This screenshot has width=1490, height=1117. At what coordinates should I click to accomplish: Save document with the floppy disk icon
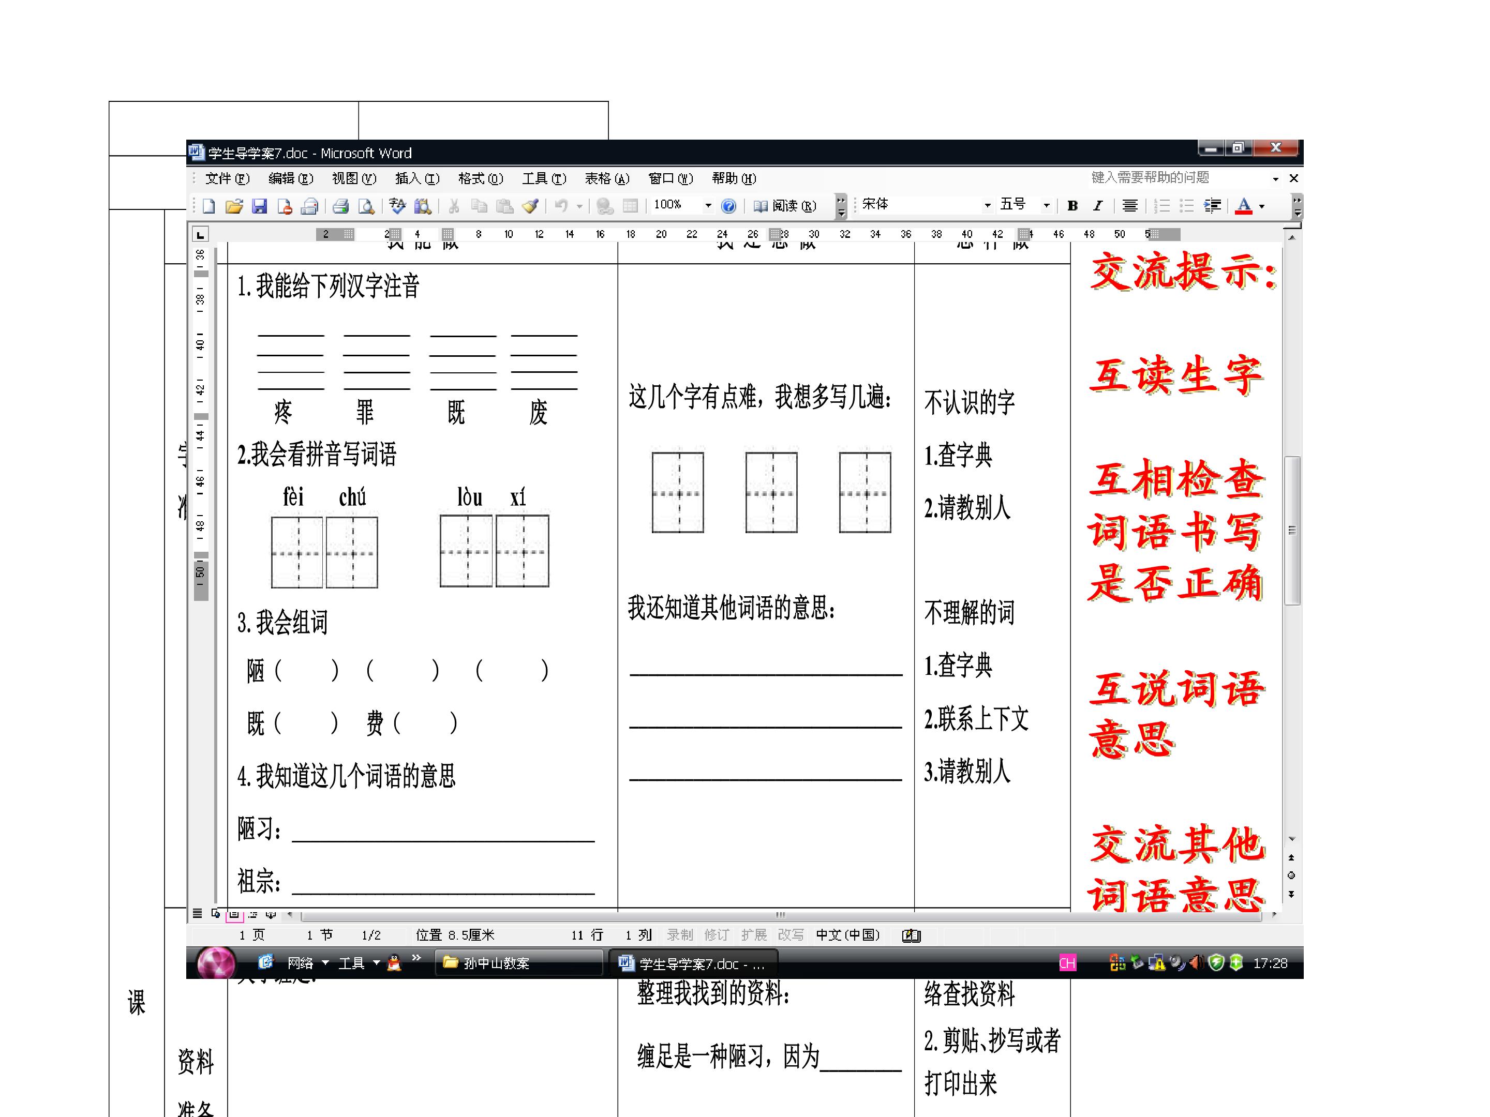(259, 206)
